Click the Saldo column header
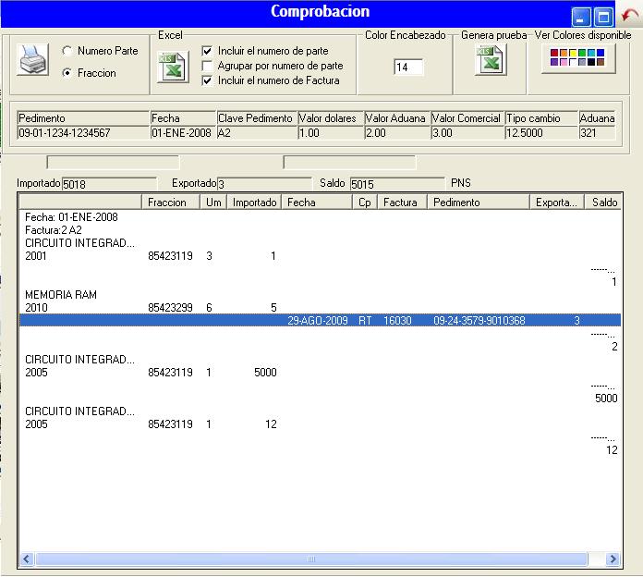 point(603,202)
